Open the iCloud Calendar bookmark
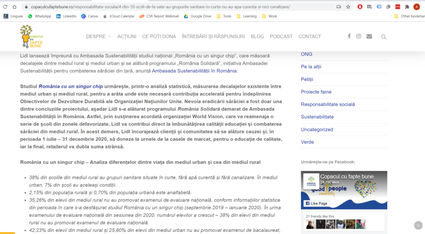 click(x=119, y=16)
